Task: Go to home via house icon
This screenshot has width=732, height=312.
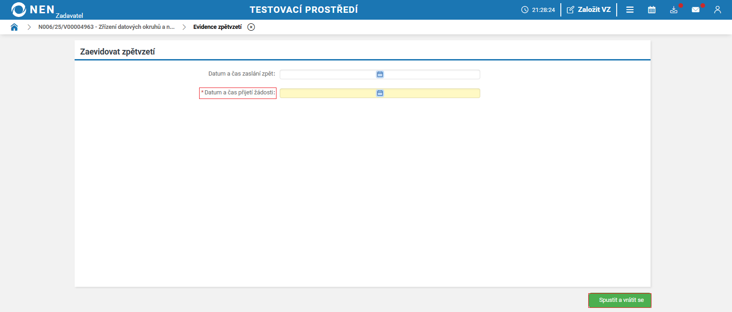Action: 14,27
